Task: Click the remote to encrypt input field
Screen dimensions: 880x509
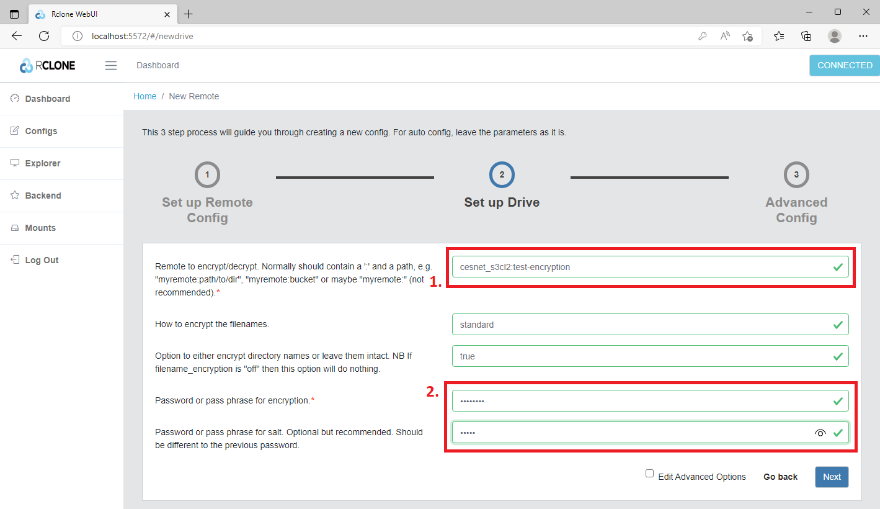Action: [639, 267]
